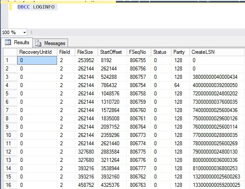Click the Results grid icon
The height and width of the screenshot is (189, 245).
point(8,42)
